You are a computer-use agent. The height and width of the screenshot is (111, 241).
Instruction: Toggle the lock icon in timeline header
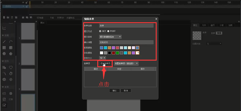pos(27,2)
